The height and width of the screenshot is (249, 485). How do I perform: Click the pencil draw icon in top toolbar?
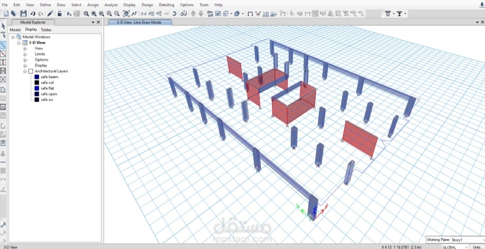50,13
